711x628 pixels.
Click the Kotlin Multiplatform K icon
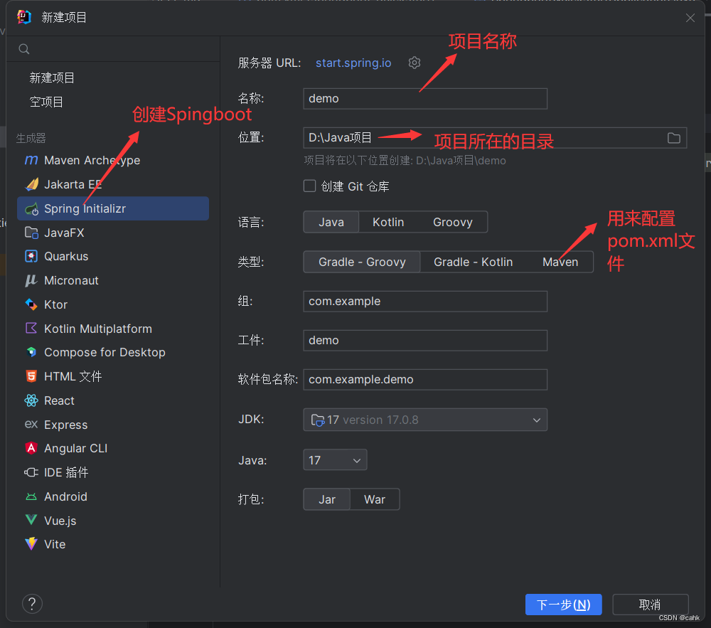31,329
